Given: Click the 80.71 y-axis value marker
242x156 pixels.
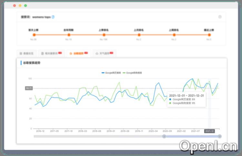Looking at the screenshot, I should pyautogui.click(x=29, y=88).
